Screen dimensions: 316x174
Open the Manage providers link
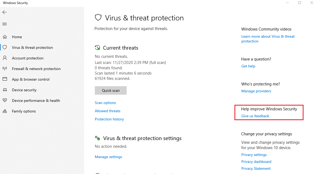[256, 91]
